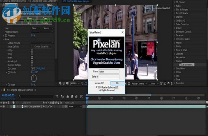Click OK in the SpiceMaster 3 dialog

(x=117, y=83)
